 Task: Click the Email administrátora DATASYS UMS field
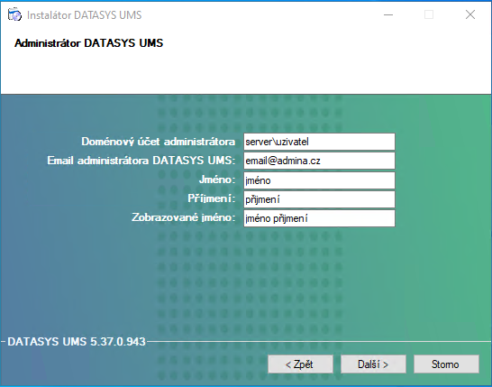coord(319,161)
